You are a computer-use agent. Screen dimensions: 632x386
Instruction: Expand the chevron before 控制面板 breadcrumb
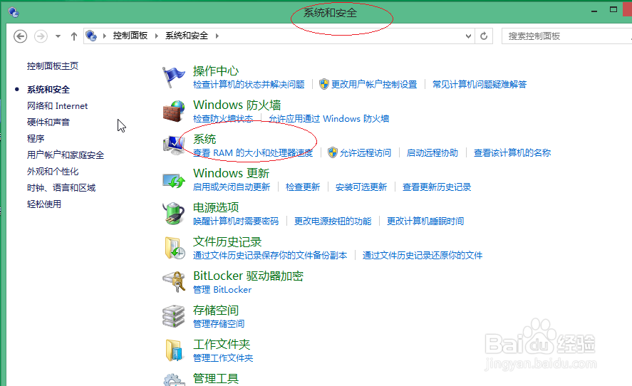tap(105, 36)
